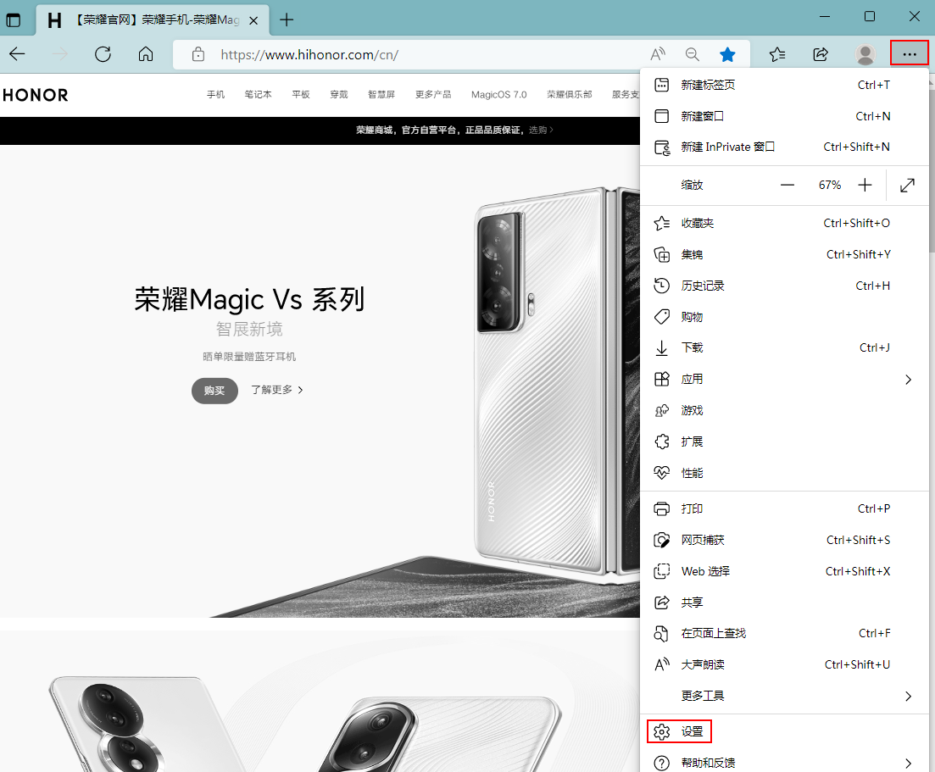Expand the 帮助和反馈 submenu
This screenshot has height=772, width=935.
[x=908, y=763]
